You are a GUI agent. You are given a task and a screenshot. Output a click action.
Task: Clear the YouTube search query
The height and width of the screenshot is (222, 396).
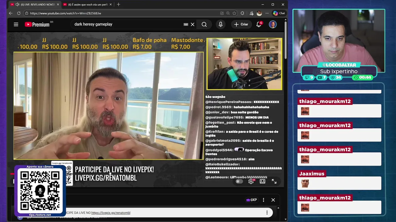[192, 24]
